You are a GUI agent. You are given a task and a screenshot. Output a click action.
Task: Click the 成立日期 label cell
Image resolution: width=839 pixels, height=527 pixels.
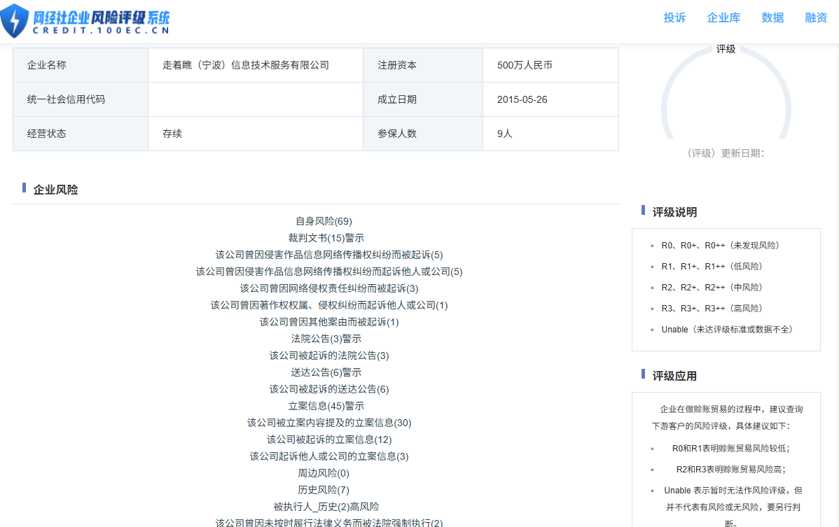[x=423, y=99]
